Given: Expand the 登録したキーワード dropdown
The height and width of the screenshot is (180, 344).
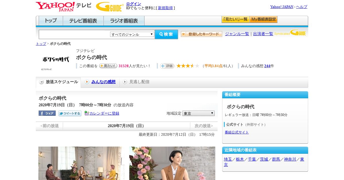Looking at the screenshot, I should 202,34.
